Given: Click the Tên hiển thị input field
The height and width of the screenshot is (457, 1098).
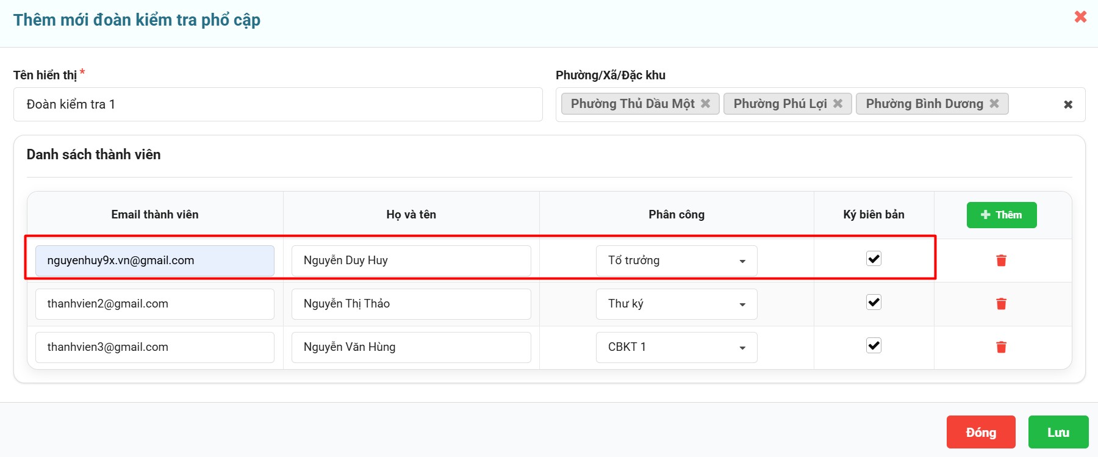Looking at the screenshot, I should pos(278,104).
